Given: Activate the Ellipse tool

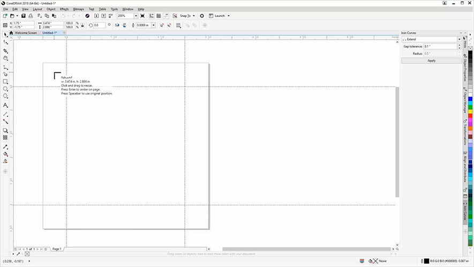Looking at the screenshot, I should point(5,89).
